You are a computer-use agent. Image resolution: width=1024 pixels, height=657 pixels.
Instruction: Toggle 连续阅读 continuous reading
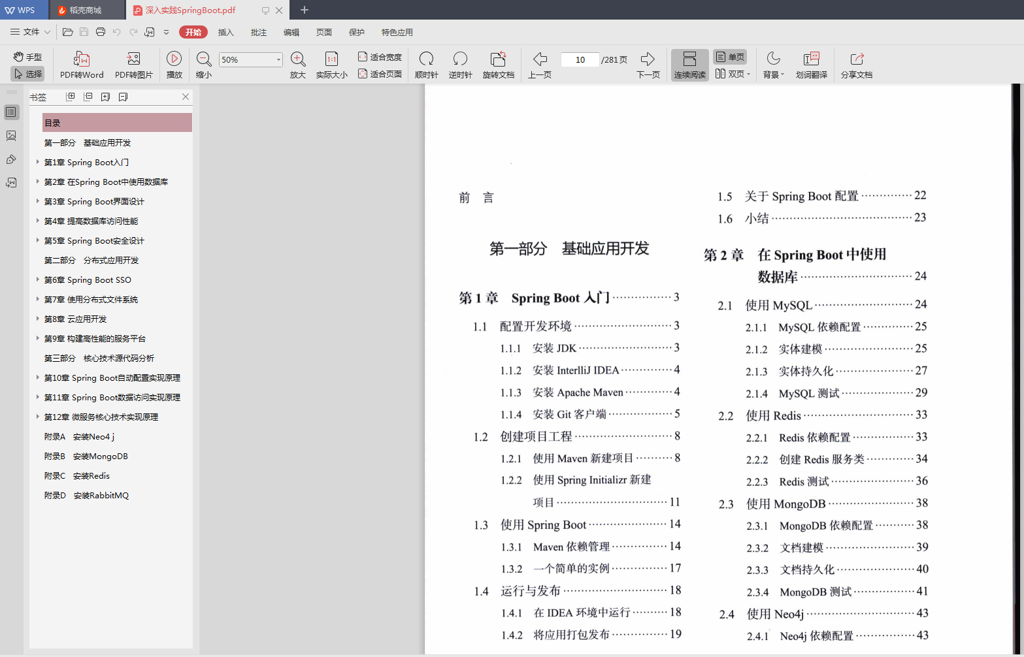coord(690,65)
